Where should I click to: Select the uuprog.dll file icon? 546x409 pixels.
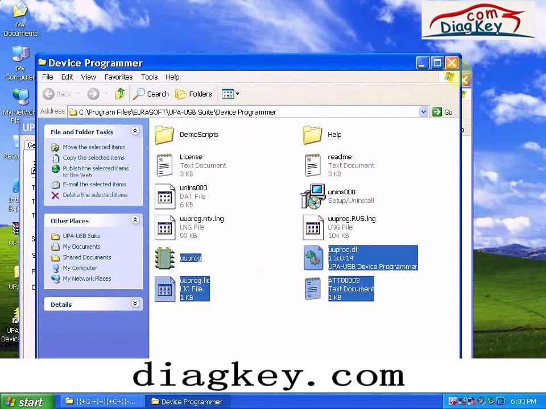coord(313,258)
